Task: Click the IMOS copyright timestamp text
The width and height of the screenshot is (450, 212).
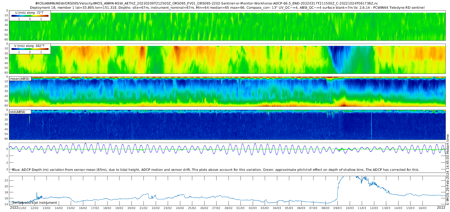Action: (447, 170)
